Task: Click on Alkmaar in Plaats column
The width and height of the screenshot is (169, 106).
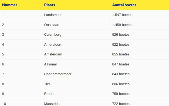Action: [x=50, y=64]
